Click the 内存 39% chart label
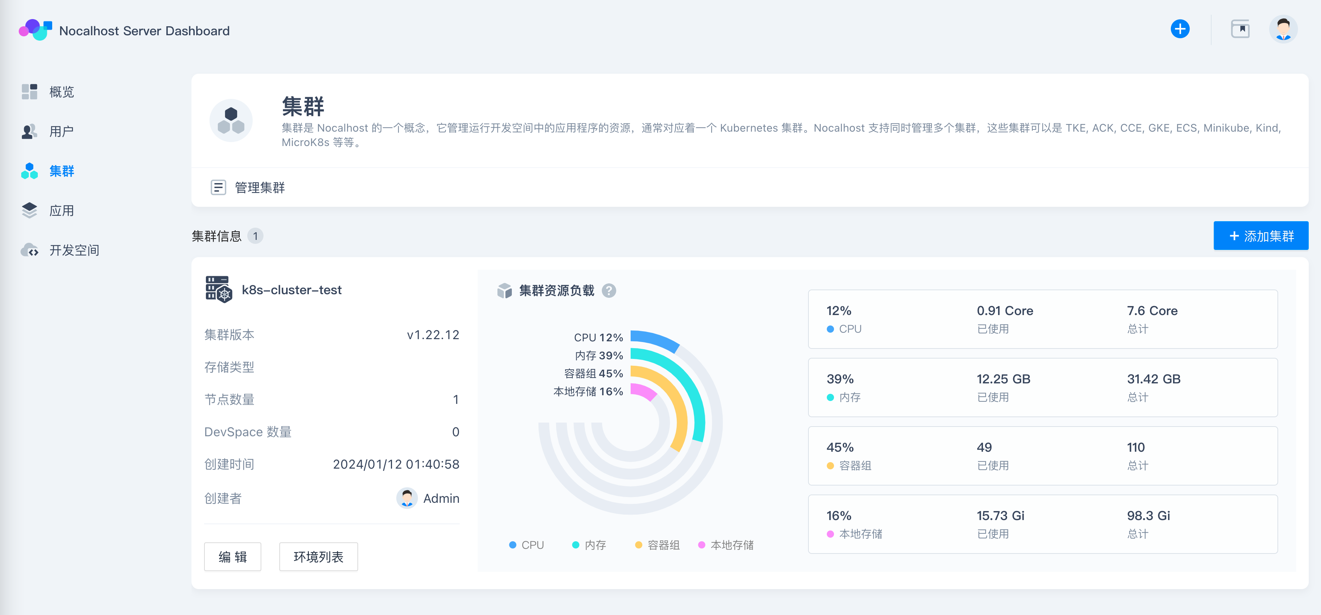This screenshot has height=615, width=1321. (599, 355)
